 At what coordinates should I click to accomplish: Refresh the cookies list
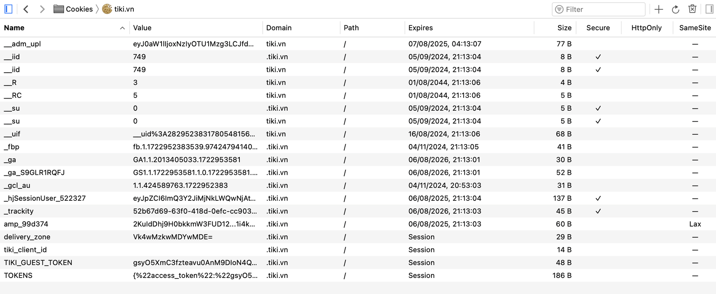click(x=676, y=9)
